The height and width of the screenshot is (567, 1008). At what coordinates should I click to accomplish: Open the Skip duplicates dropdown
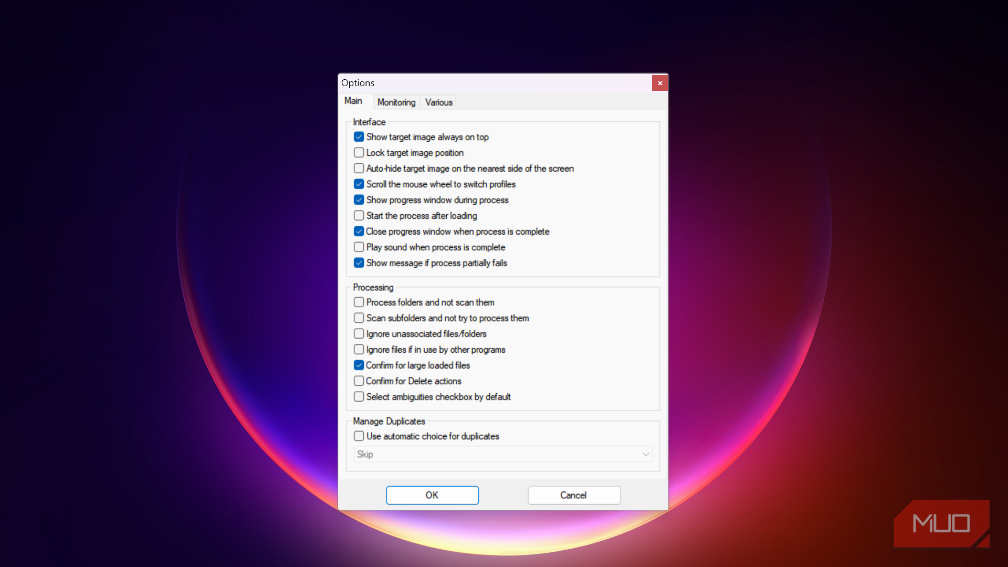[503, 454]
